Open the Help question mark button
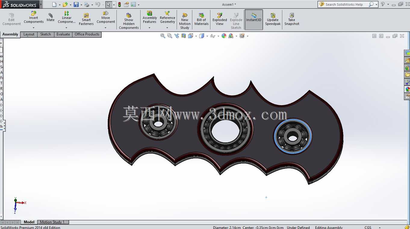Image resolution: width=410 pixels, height=229 pixels. pyautogui.click(x=383, y=4)
